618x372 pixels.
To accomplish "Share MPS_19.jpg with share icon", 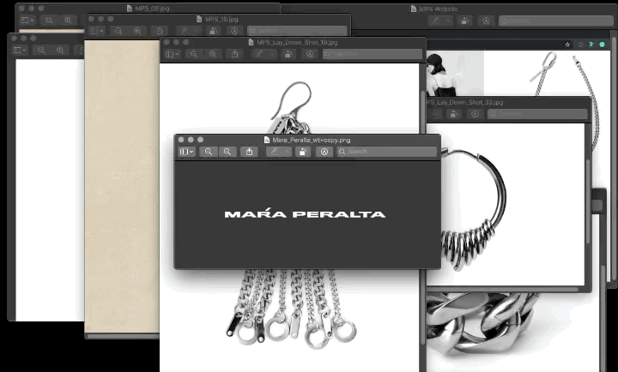I will point(160,31).
